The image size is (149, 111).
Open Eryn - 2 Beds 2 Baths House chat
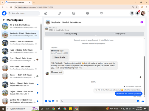tap(20, 59)
